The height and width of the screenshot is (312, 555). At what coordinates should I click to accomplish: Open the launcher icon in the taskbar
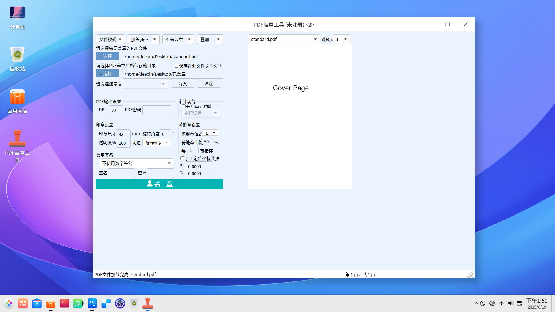[9, 303]
